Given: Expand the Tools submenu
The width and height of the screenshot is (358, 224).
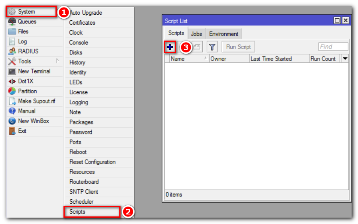Looking at the screenshot, I should pyautogui.click(x=24, y=61).
